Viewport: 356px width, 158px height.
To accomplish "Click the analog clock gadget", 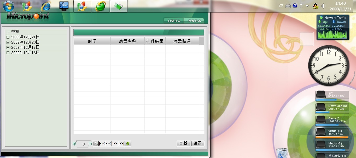I will point(329,65).
